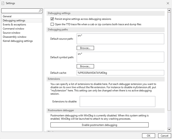
Task: Click Enable postmortem debugging button
Action: [x=99, y=125]
